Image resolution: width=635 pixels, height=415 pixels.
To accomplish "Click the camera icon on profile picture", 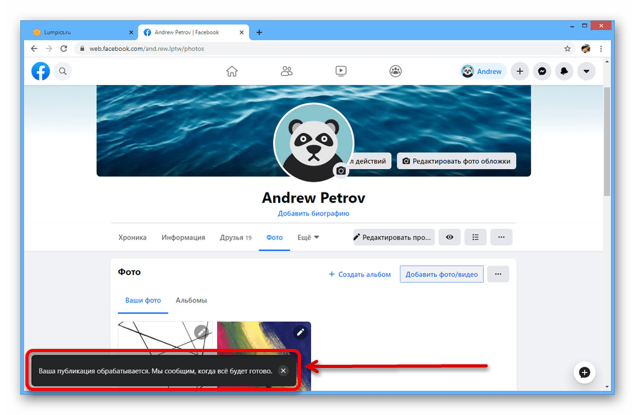I will tap(341, 170).
